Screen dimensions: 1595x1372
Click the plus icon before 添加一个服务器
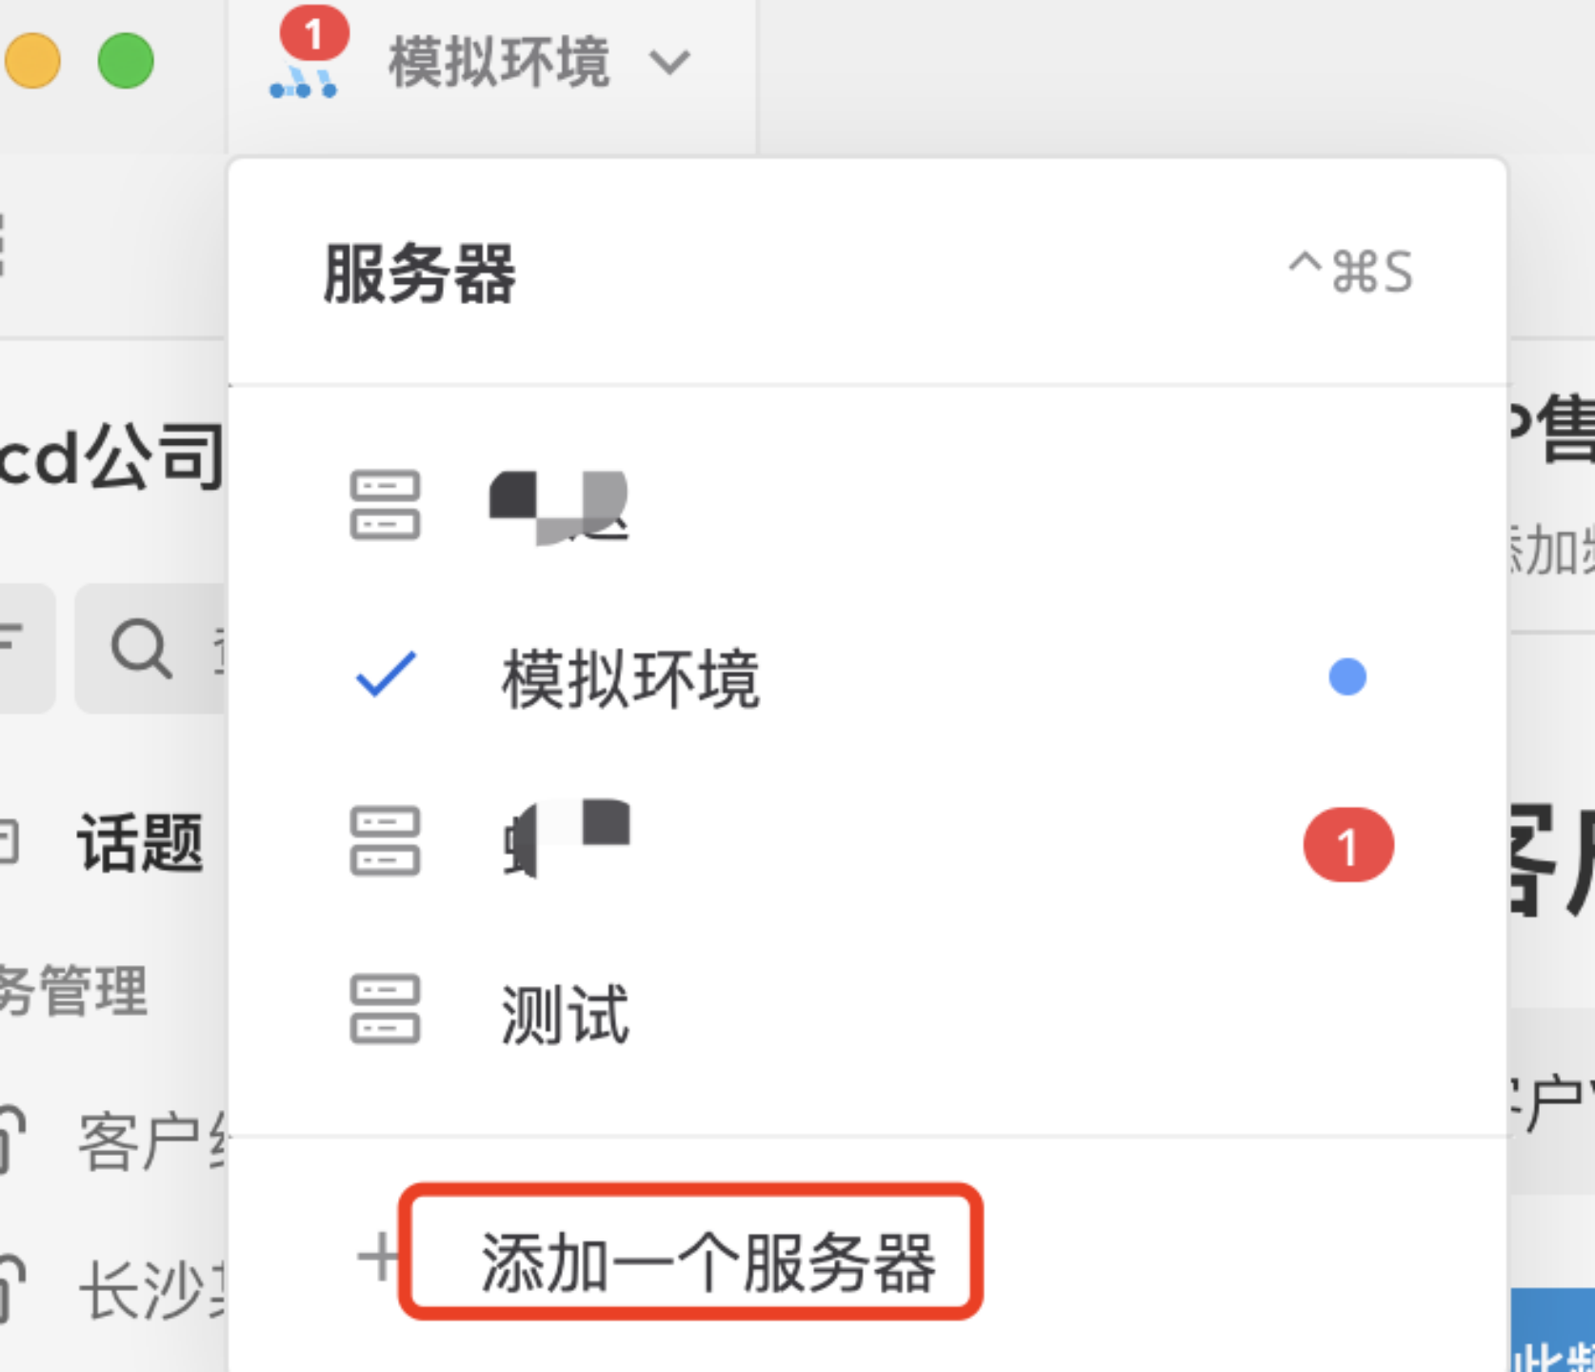[378, 1258]
